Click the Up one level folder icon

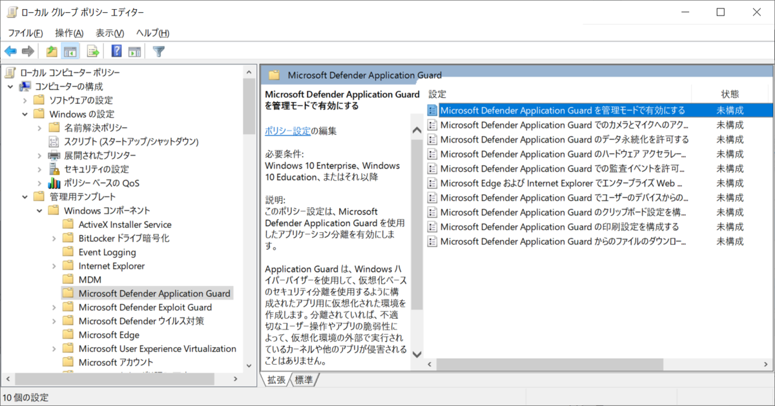point(52,52)
